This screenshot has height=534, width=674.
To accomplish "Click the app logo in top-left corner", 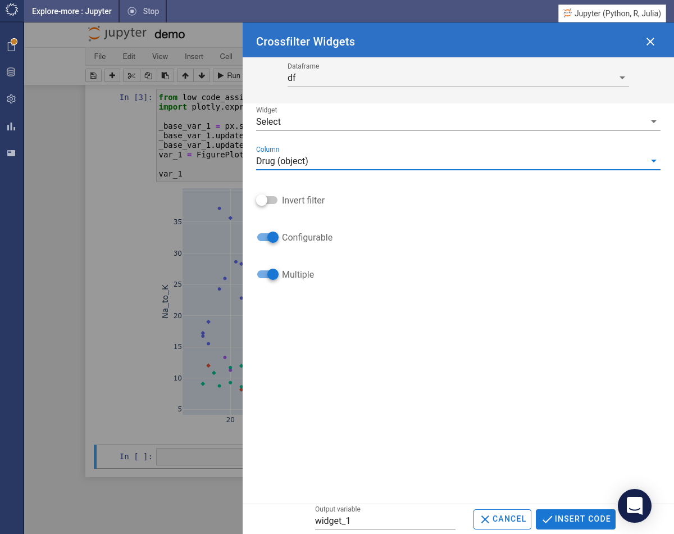I will point(11,11).
